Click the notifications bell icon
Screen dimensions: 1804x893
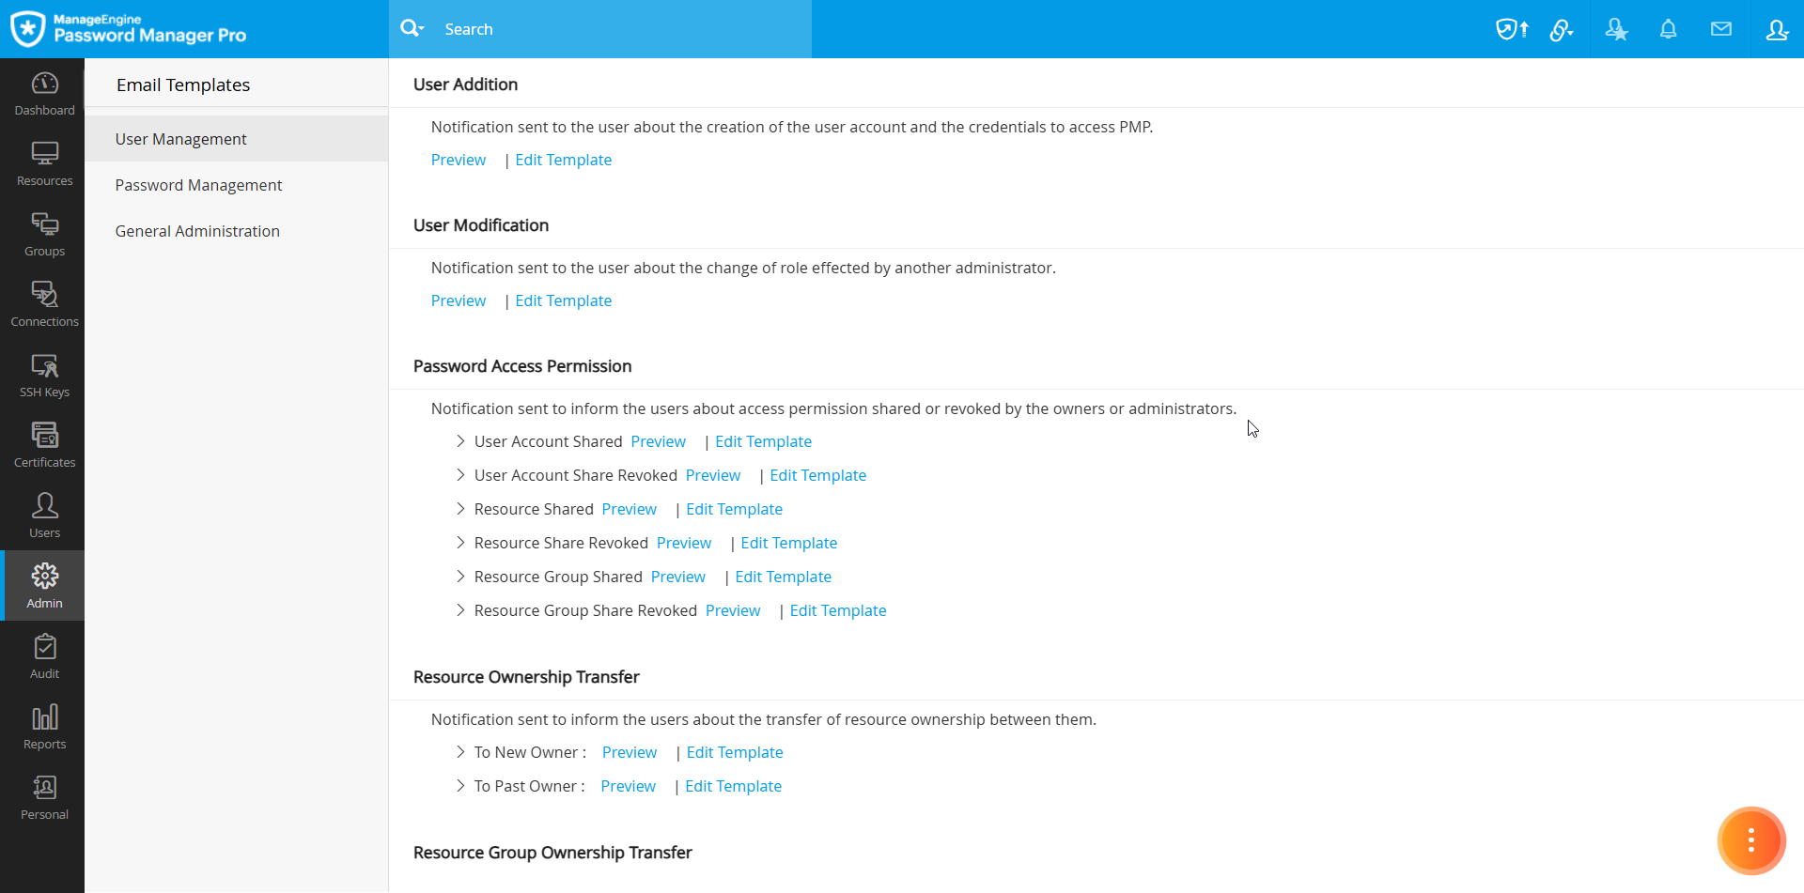pos(1668,29)
